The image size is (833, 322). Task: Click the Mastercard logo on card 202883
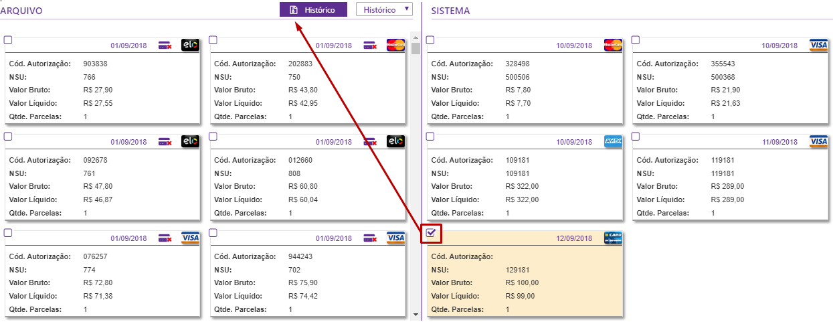395,45
